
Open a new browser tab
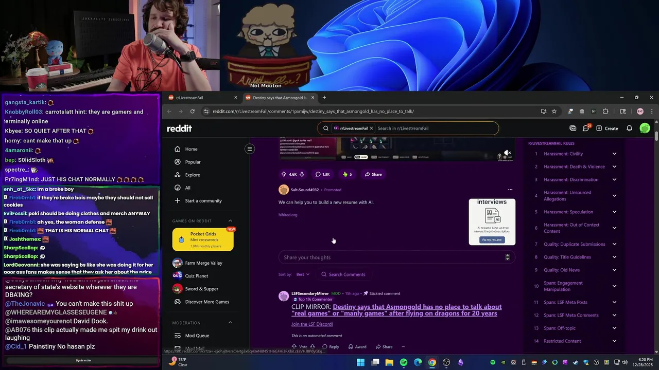click(324, 98)
